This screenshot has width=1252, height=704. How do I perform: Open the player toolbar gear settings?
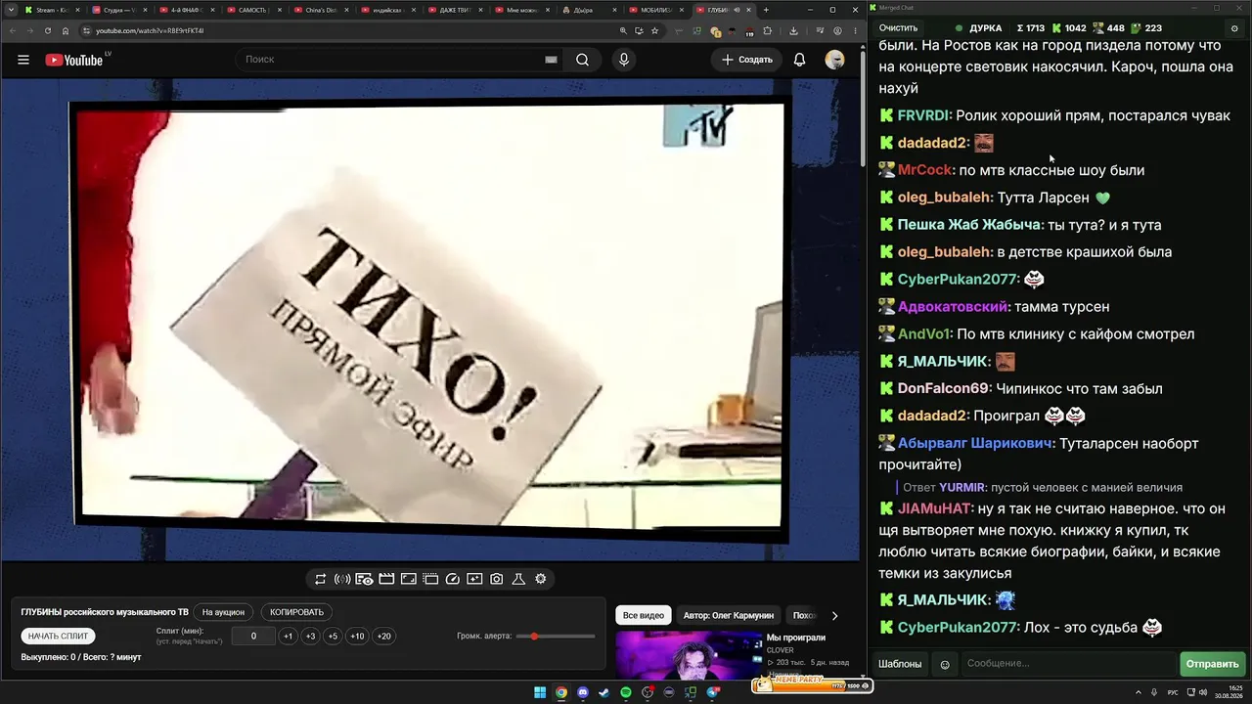[x=541, y=579]
